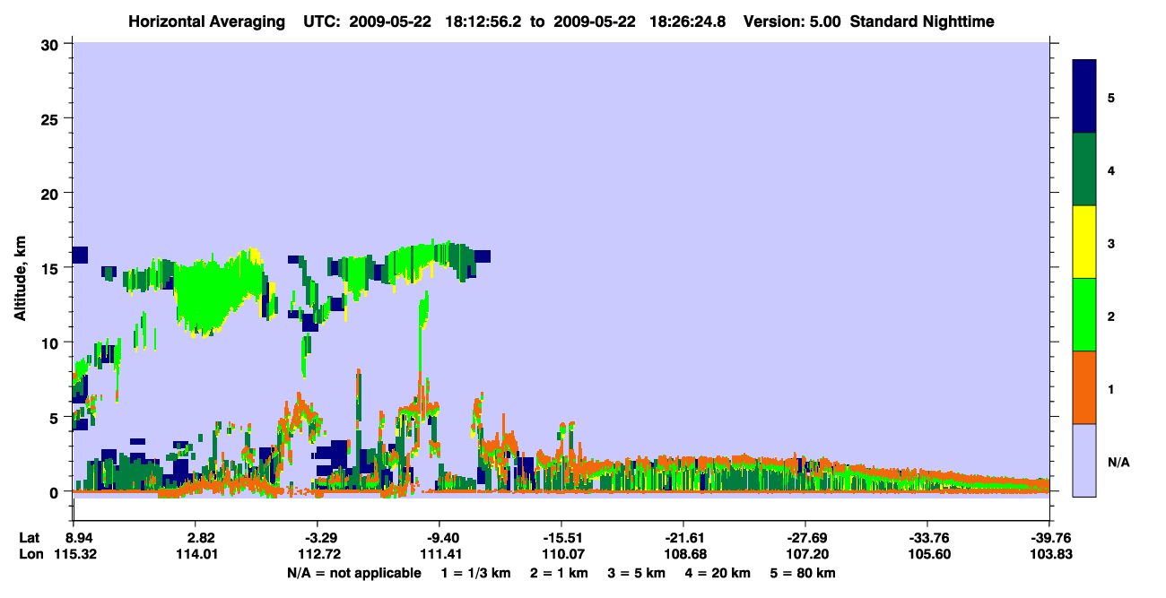Click the dark green level 4 color swatch
The width and height of the screenshot is (1166, 598).
click(x=1084, y=169)
